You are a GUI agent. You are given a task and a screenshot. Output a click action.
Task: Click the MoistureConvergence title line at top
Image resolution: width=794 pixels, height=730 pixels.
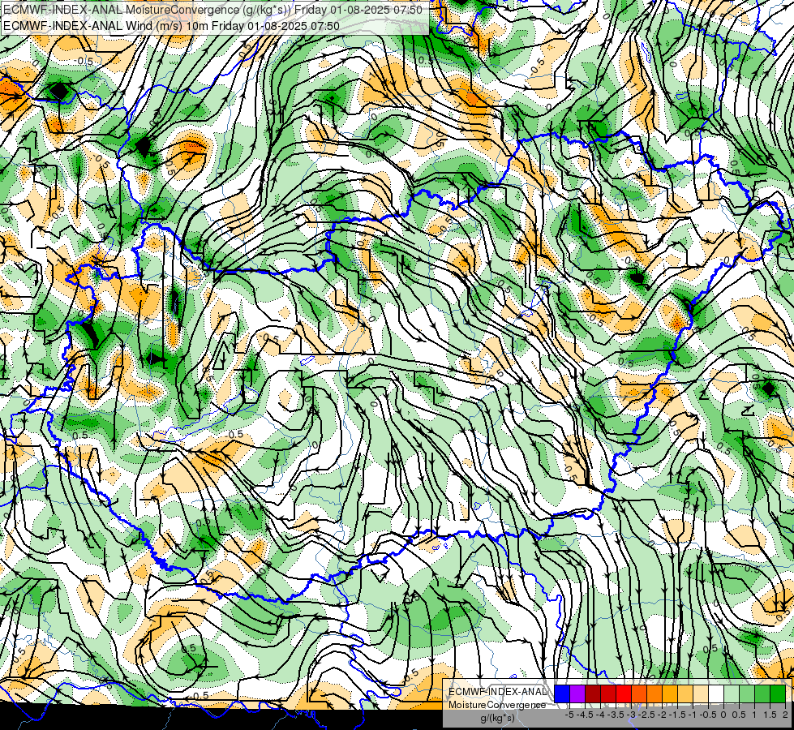(212, 9)
